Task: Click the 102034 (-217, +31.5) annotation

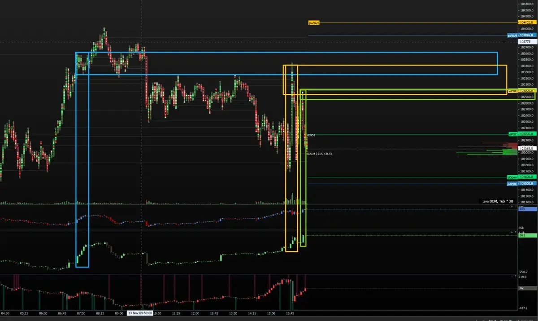Action: [x=319, y=154]
